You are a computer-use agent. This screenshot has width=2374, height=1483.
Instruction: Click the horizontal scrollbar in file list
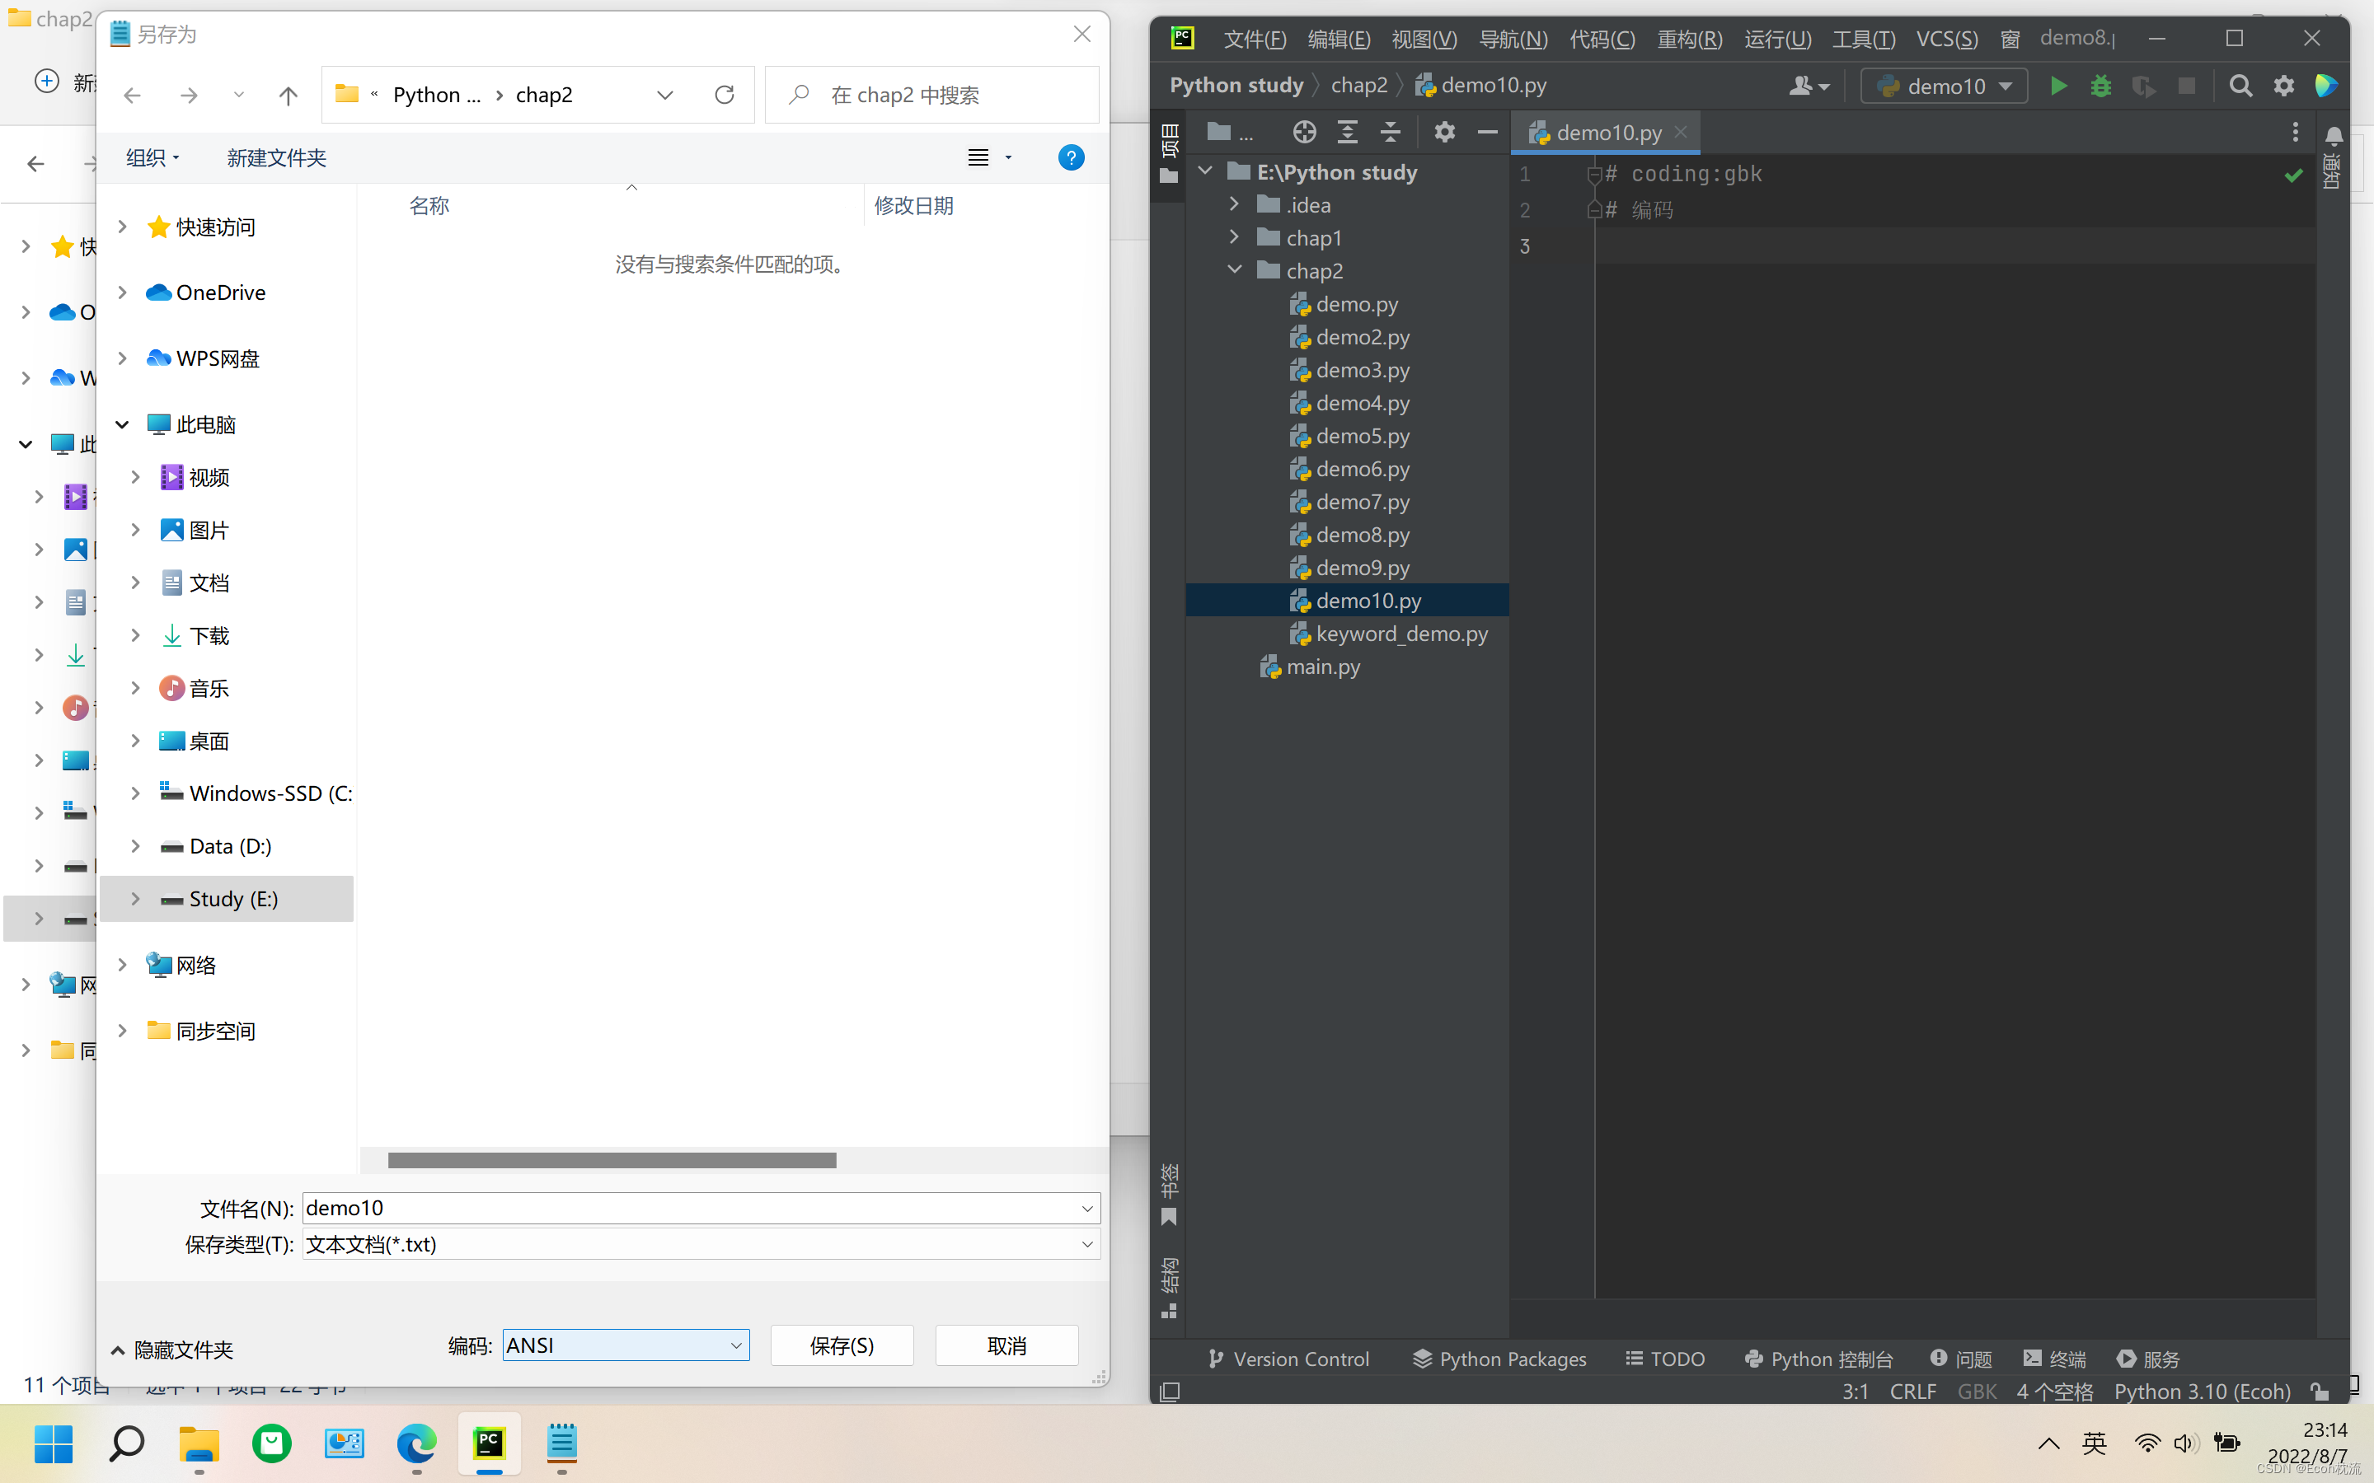(x=612, y=1160)
